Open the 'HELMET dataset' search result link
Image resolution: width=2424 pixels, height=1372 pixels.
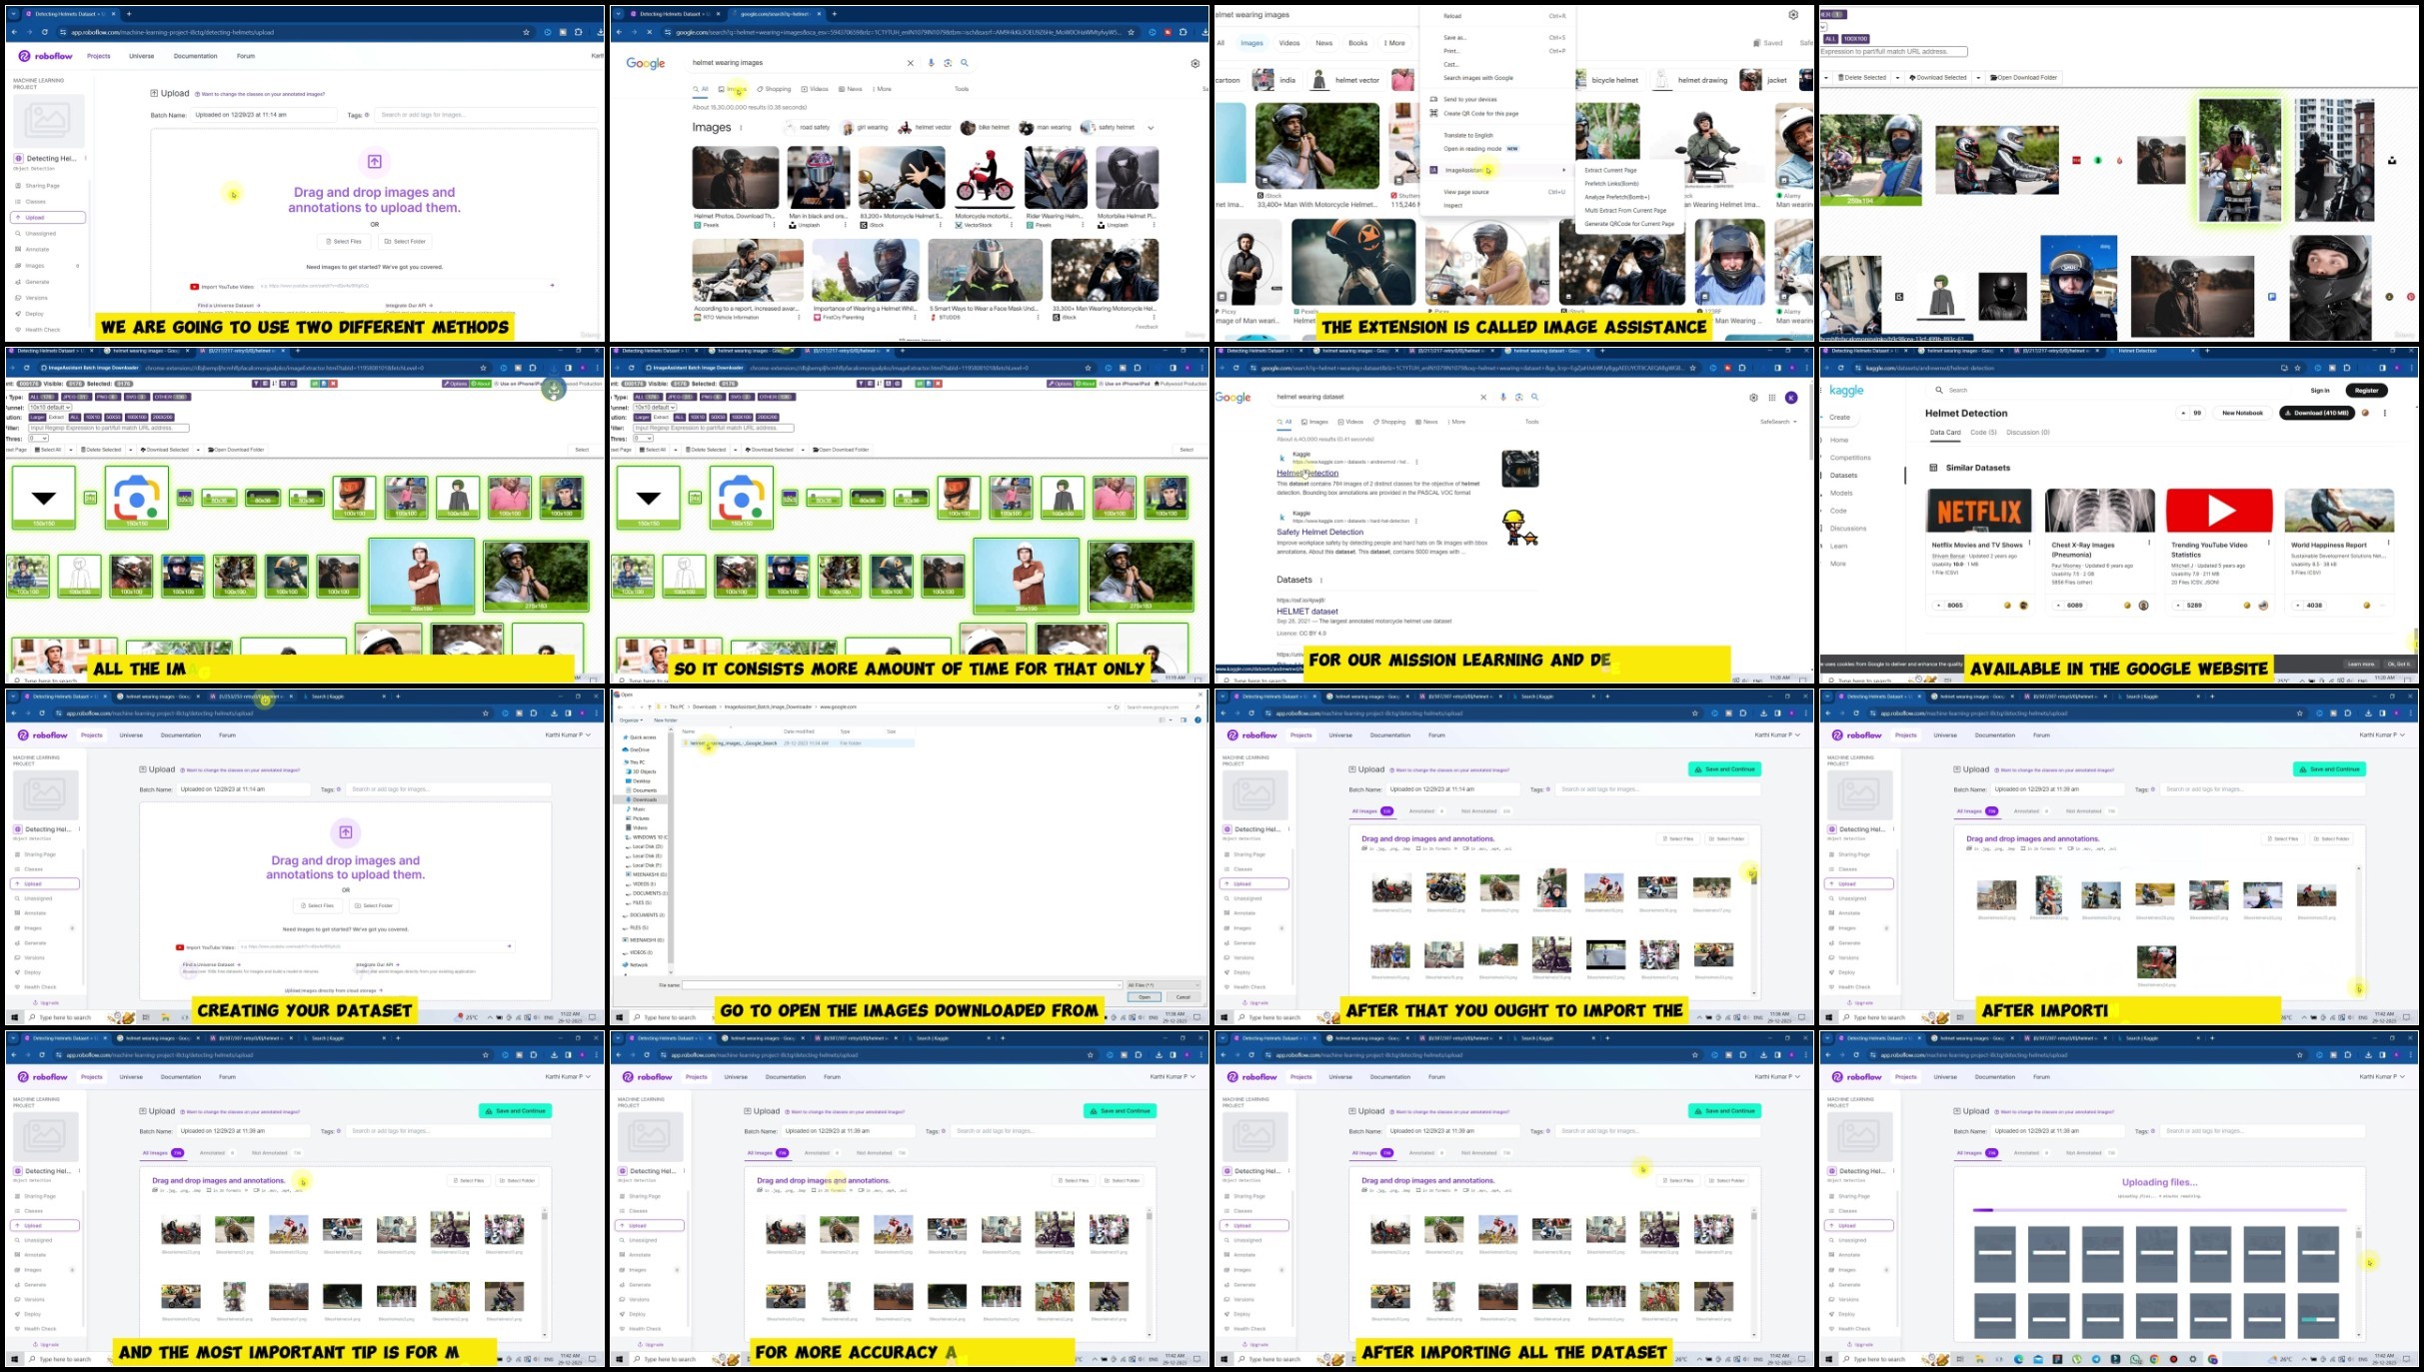(x=1307, y=612)
